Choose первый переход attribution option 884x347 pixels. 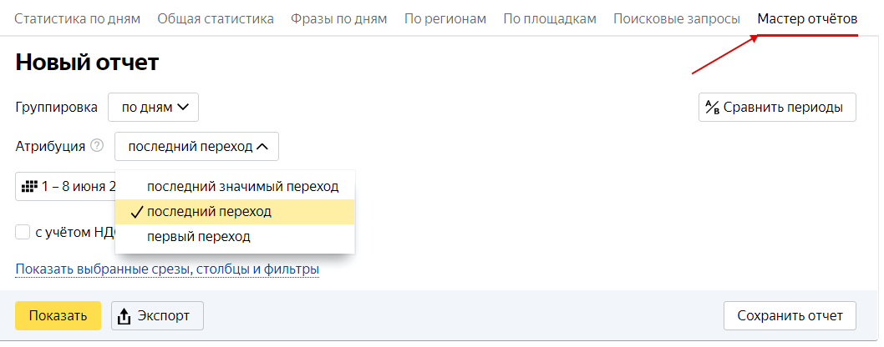235,237
